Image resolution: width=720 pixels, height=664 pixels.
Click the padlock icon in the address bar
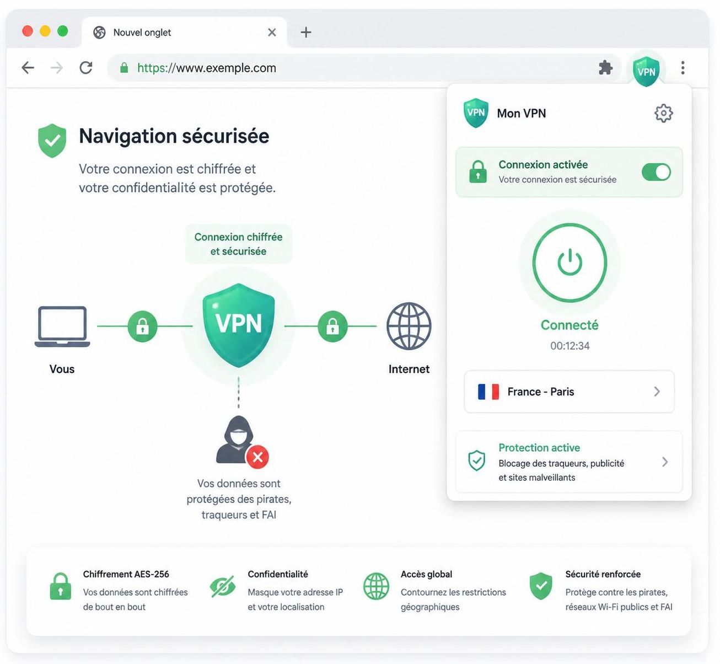(124, 68)
